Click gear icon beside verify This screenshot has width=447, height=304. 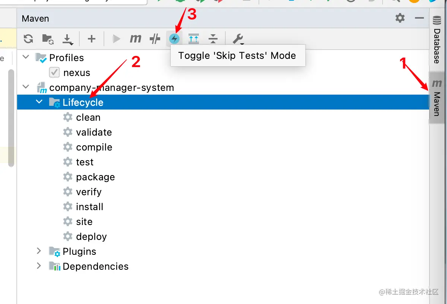coord(67,191)
